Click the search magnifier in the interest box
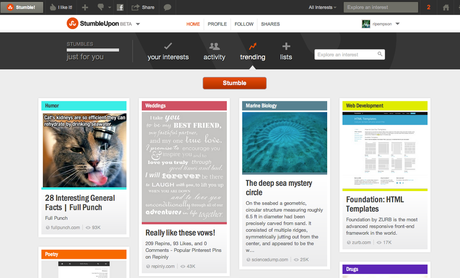This screenshot has width=460, height=278. (380, 54)
